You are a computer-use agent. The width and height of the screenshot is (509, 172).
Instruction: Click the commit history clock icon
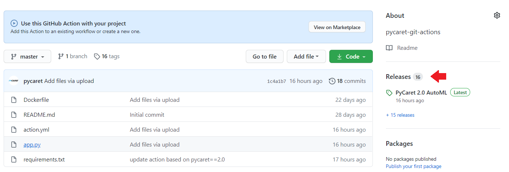[332, 81]
